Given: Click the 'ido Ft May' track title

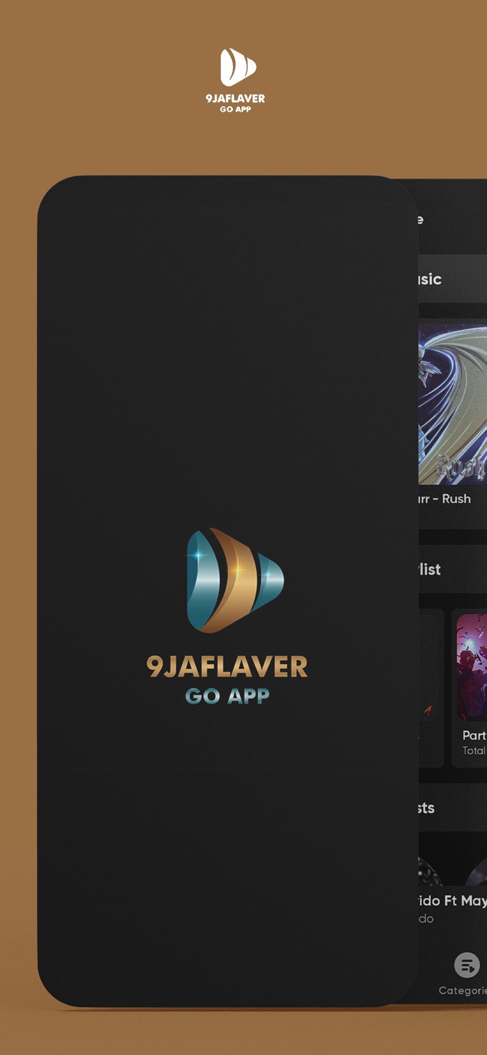Looking at the screenshot, I should [453, 901].
